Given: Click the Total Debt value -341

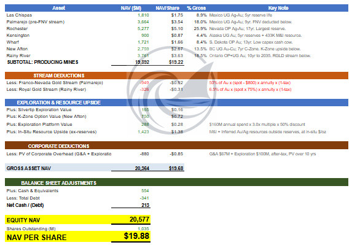Looking at the screenshot, I should [x=144, y=198].
